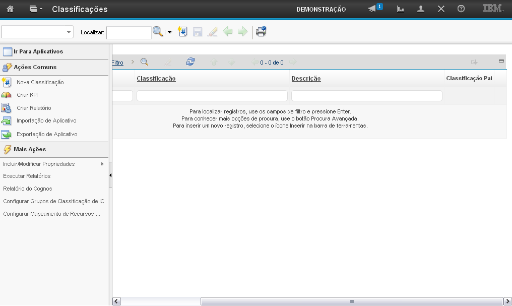512x306 pixels.
Task: Select Criar KPI in common actions
Action: [27, 95]
